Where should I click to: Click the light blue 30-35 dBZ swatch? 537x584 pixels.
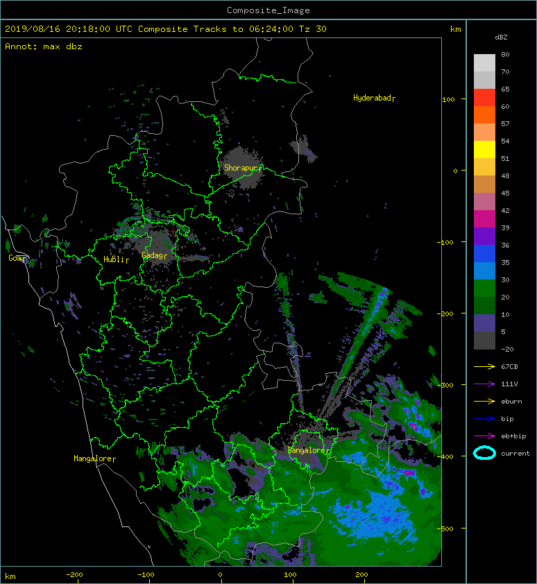click(484, 270)
